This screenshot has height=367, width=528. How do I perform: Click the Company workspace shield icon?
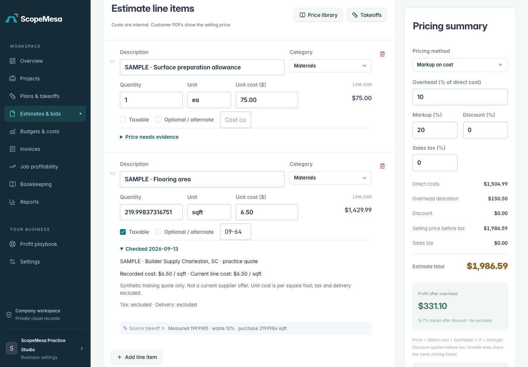pos(9,315)
